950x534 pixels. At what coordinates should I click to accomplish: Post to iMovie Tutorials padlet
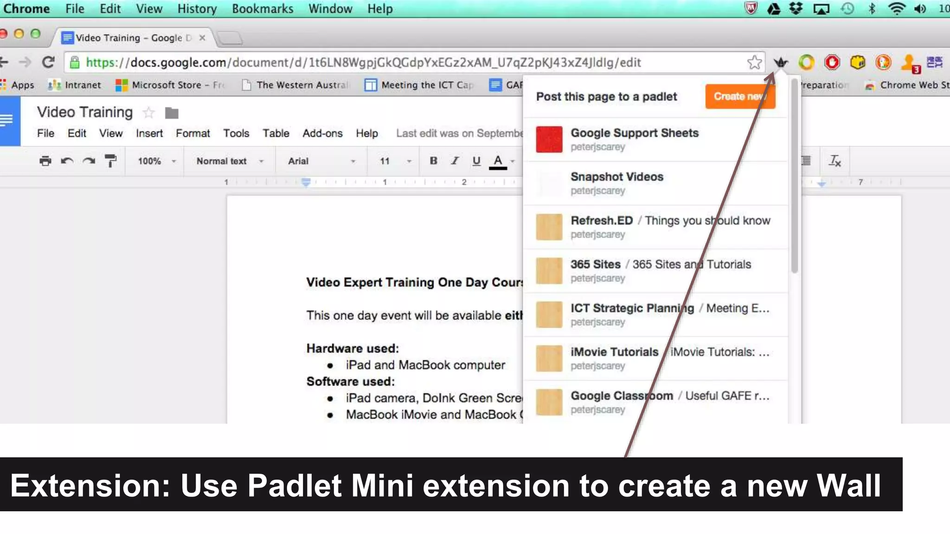(655, 358)
